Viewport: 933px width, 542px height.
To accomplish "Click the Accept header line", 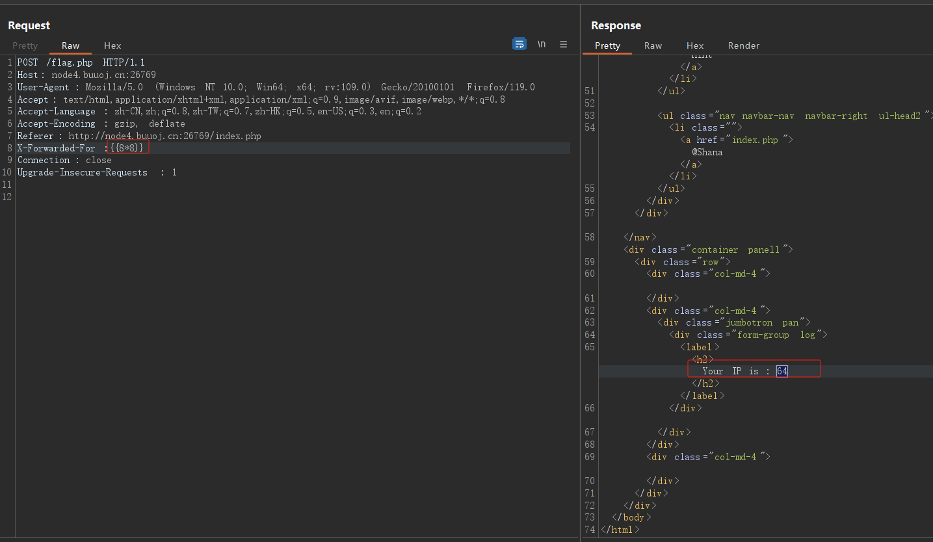I will [x=261, y=99].
